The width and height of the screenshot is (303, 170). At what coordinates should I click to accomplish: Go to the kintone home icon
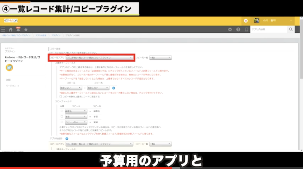(11, 29)
